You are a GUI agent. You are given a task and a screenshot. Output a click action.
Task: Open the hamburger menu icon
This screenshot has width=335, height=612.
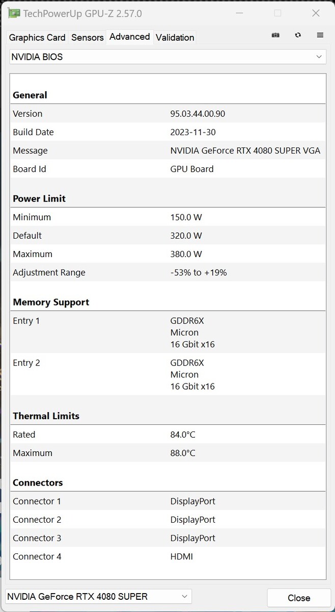pyautogui.click(x=320, y=35)
